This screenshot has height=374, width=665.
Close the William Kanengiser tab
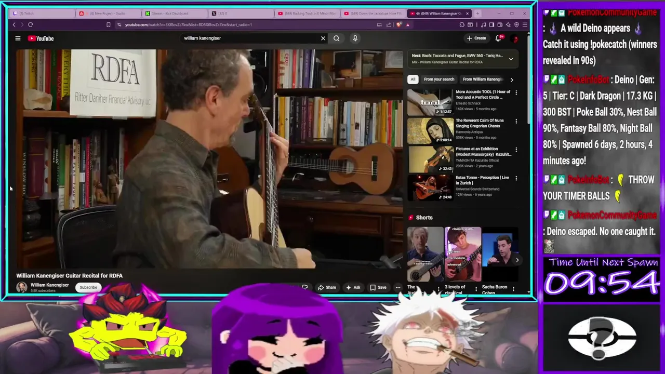pyautogui.click(x=467, y=13)
